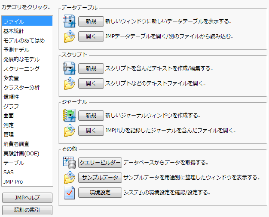Screen dimensions: 269x217
Task: Choose 信頼性 in category list
Action: [x=27, y=97]
